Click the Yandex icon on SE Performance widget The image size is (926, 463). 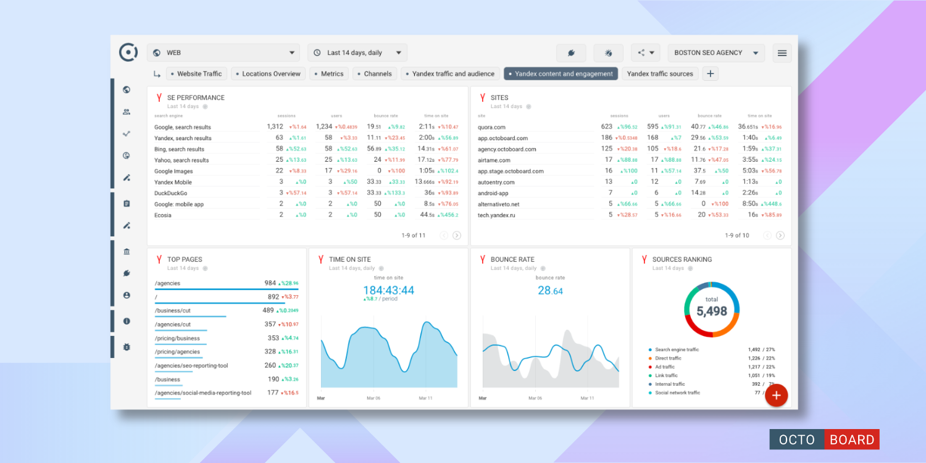[x=159, y=98]
